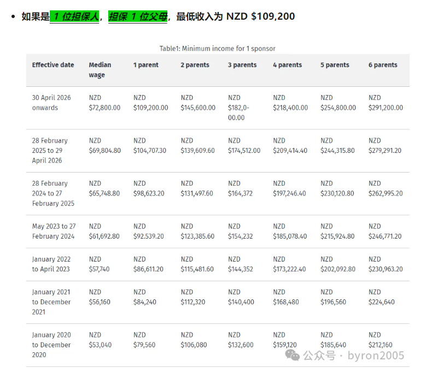Screen dimensions: 426x379
Task: Click the "NZD $109,200.00" table cell
Action: click(x=150, y=103)
